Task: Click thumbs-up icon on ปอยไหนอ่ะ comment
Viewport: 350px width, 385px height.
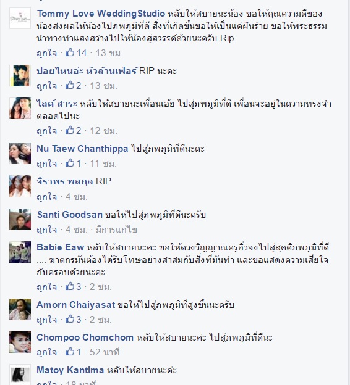Action: pos(70,85)
